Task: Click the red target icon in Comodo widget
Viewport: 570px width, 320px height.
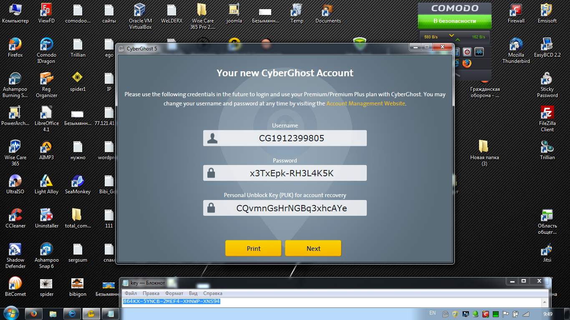Action: [467, 52]
